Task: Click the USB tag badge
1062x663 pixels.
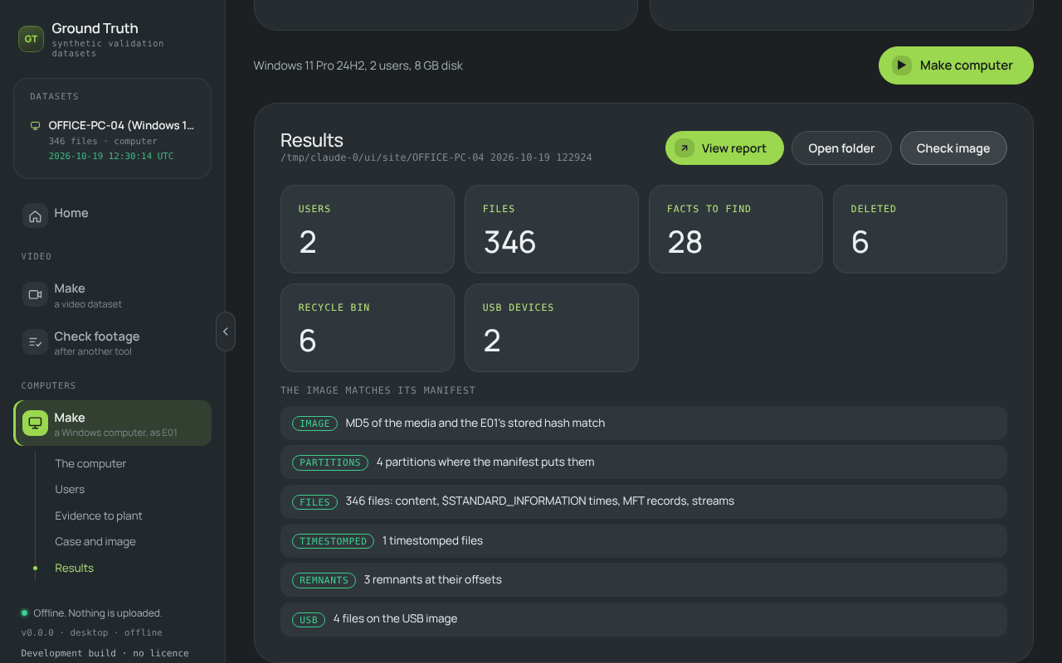Action: 309,619
